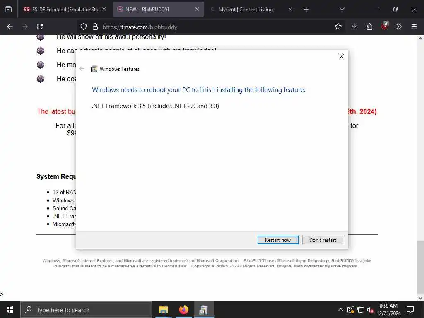Close the BlobBUDDY tab
The image size is (424, 318).
click(197, 9)
